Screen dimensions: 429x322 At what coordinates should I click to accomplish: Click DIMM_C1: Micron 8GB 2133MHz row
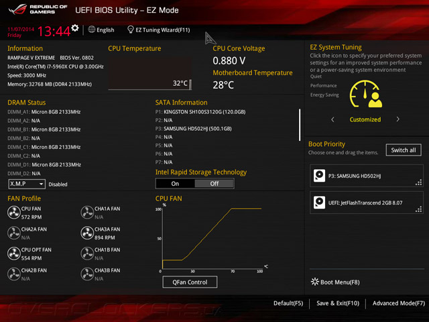click(44, 147)
